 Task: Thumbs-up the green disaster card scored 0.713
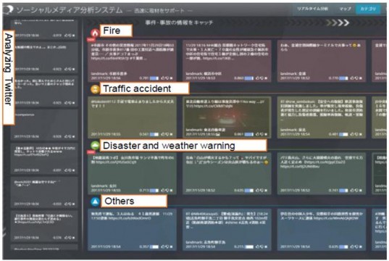[x=163, y=191]
